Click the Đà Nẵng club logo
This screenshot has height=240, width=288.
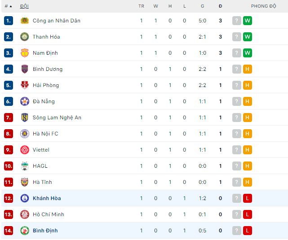[25, 101]
